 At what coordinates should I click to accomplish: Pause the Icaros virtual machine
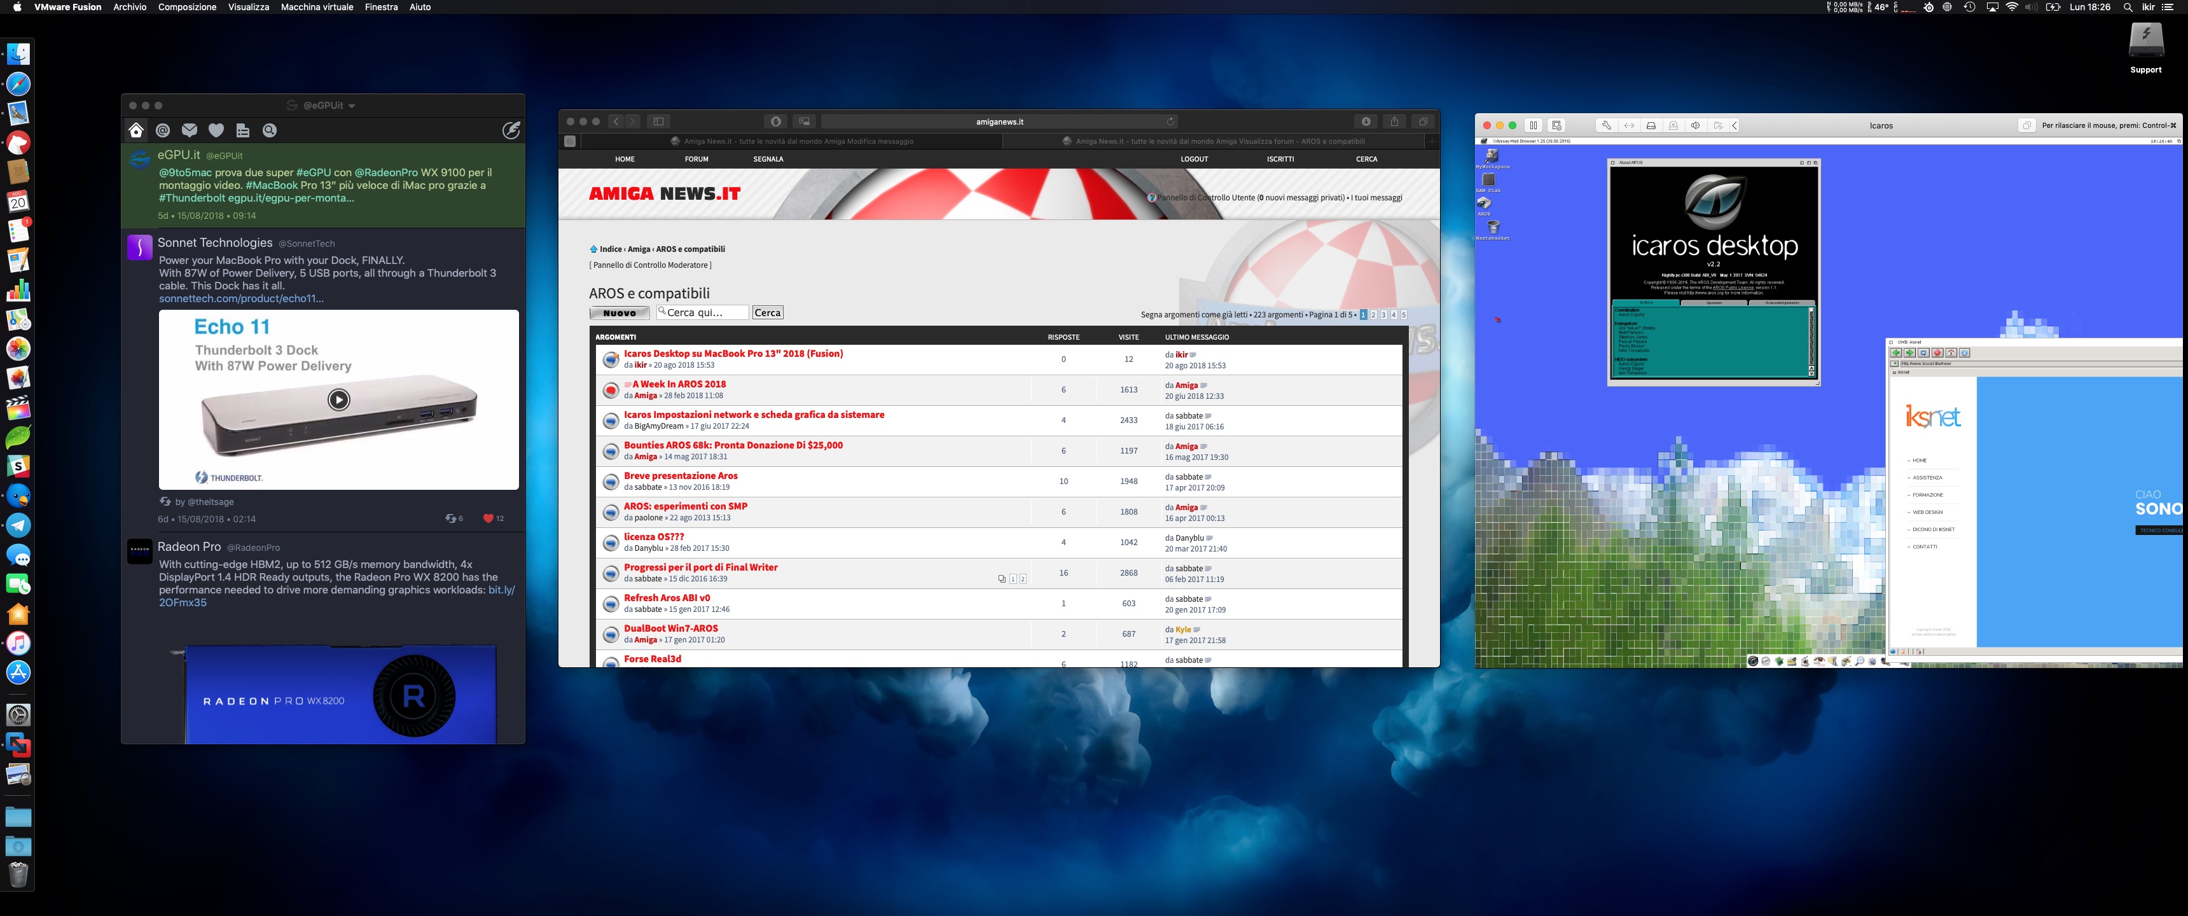point(1533,126)
